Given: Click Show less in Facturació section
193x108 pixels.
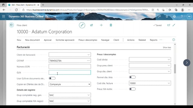Looking at the screenshot, I should click(167, 47).
